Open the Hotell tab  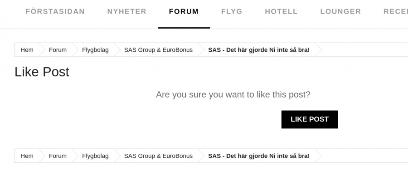[x=281, y=12]
